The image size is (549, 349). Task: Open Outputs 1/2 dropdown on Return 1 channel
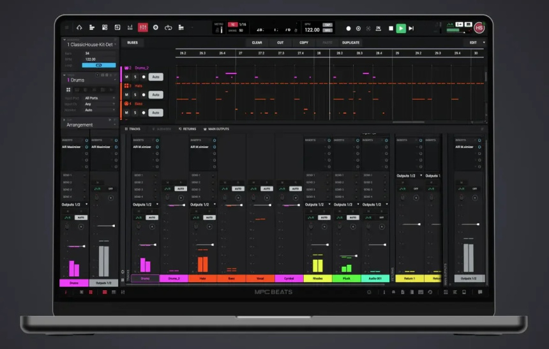409,175
